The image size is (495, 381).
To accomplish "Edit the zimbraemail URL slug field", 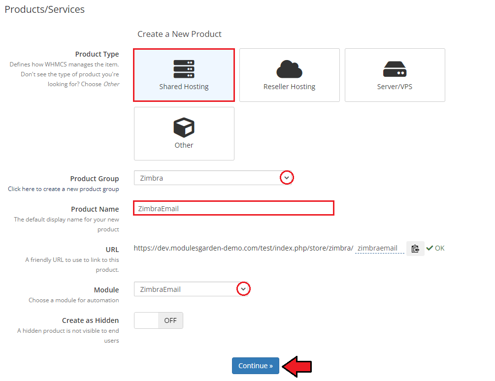I will [379, 248].
